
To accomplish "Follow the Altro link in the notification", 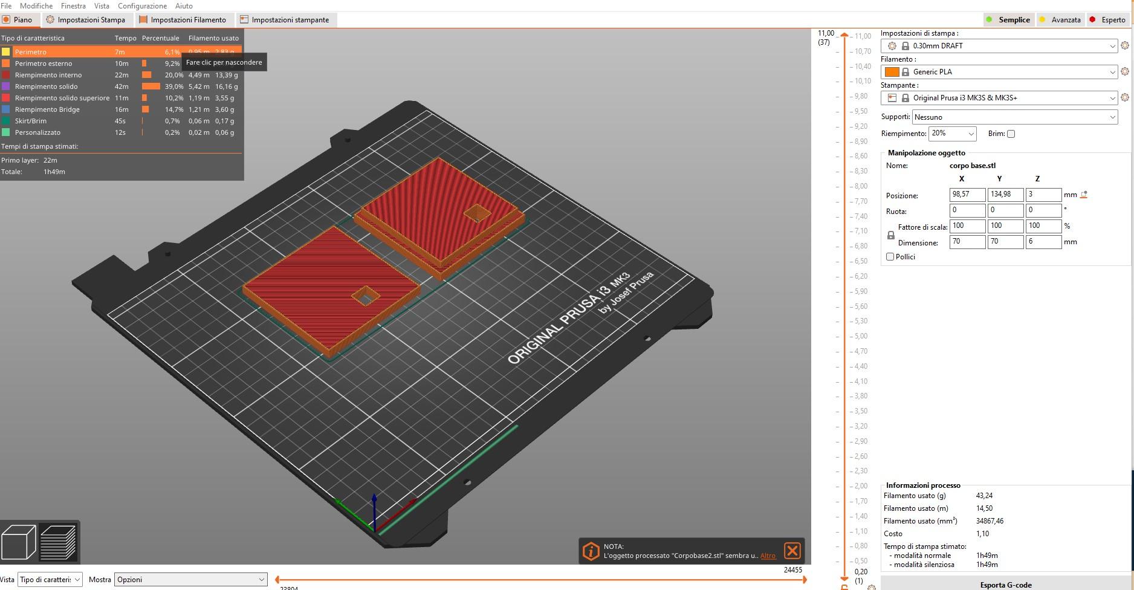I will coord(768,556).
